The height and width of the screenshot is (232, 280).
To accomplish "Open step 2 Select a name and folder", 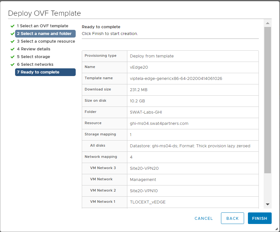I will [x=45, y=34].
